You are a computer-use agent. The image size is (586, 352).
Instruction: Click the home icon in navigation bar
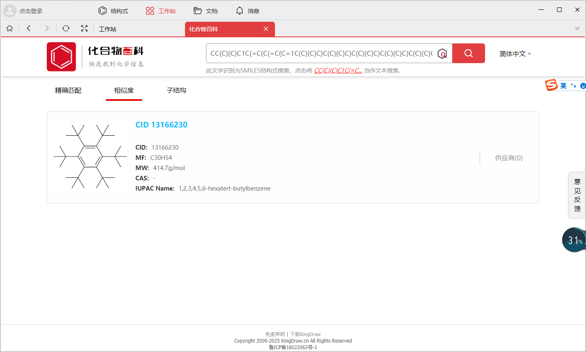click(10, 28)
